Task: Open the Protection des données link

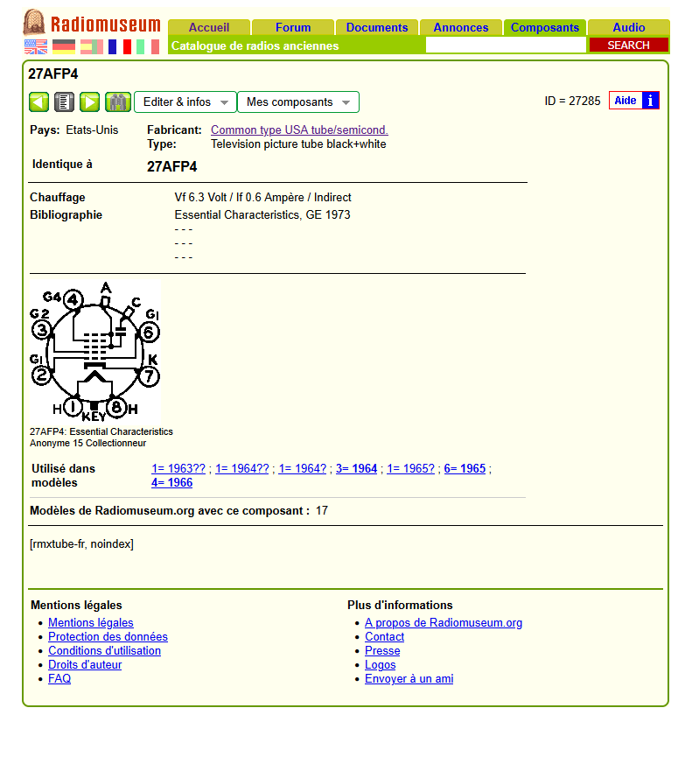Action: pos(108,637)
